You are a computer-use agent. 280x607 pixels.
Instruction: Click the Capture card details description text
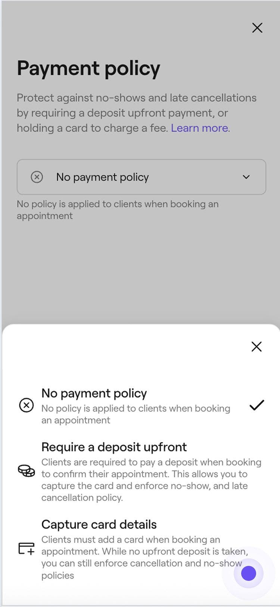pyautogui.click(x=138, y=557)
